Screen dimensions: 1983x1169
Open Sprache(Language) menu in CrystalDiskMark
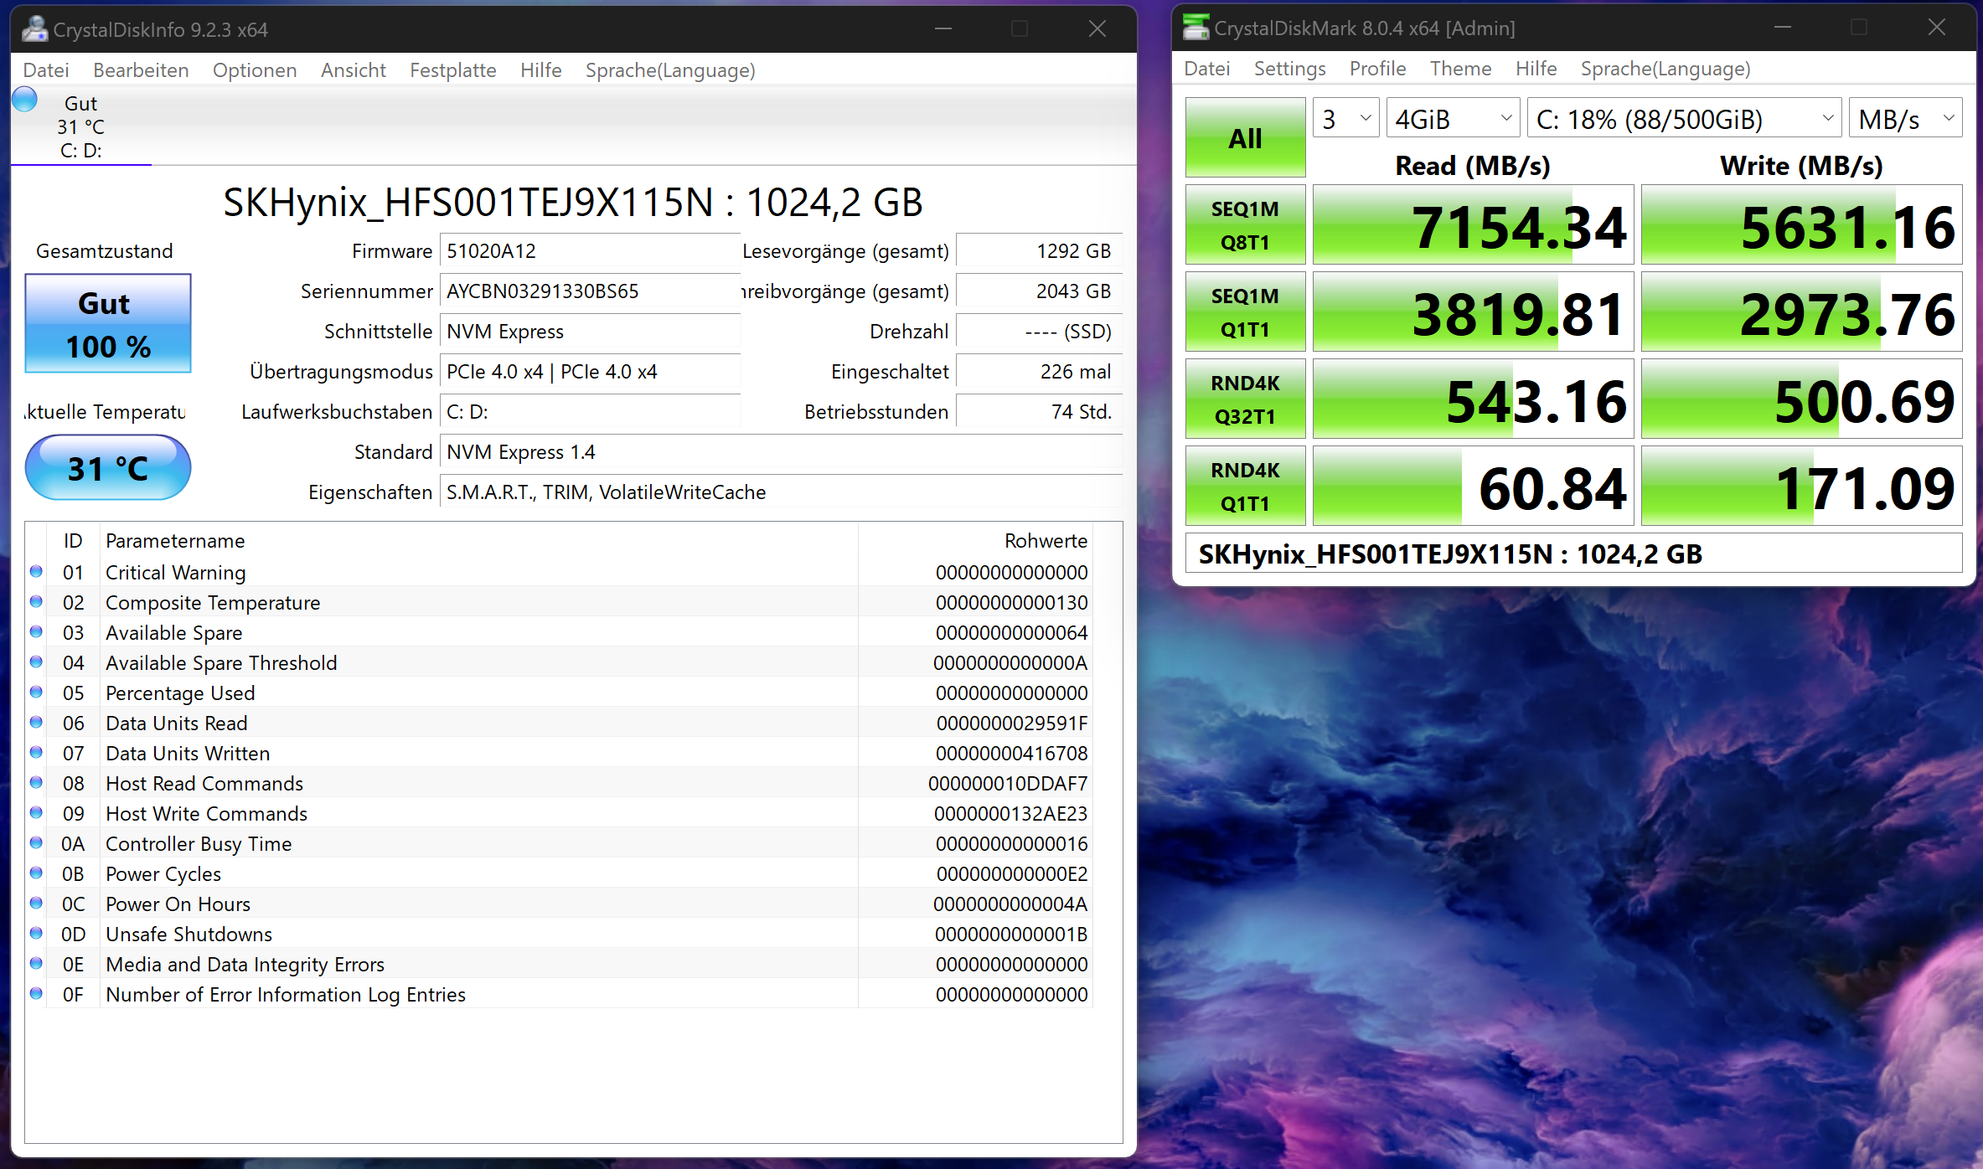(x=1665, y=69)
